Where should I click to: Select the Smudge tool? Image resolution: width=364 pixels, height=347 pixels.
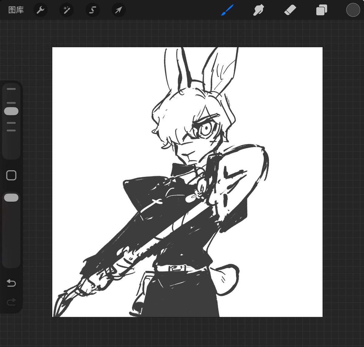point(258,10)
